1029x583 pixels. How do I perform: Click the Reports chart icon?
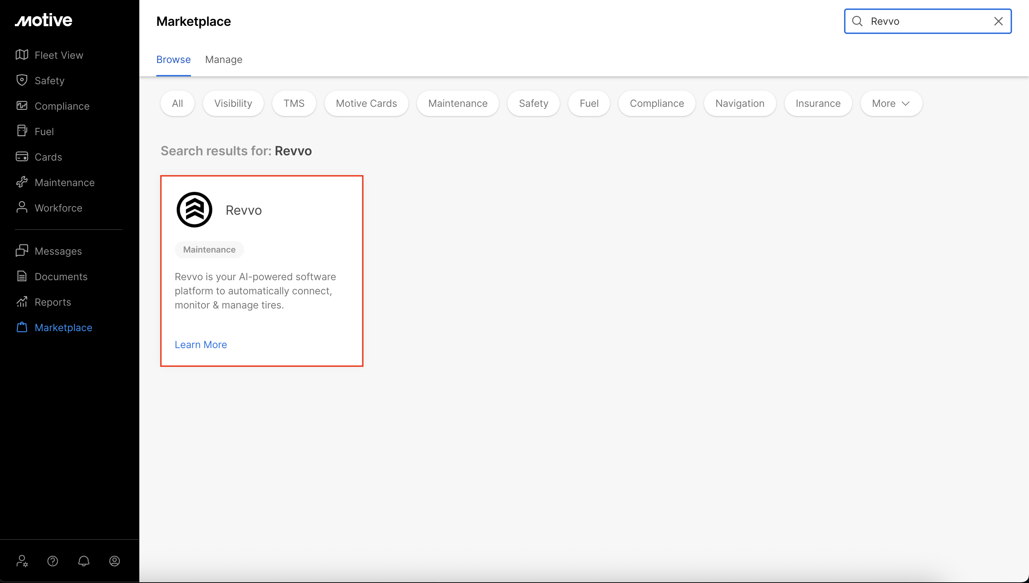point(22,301)
